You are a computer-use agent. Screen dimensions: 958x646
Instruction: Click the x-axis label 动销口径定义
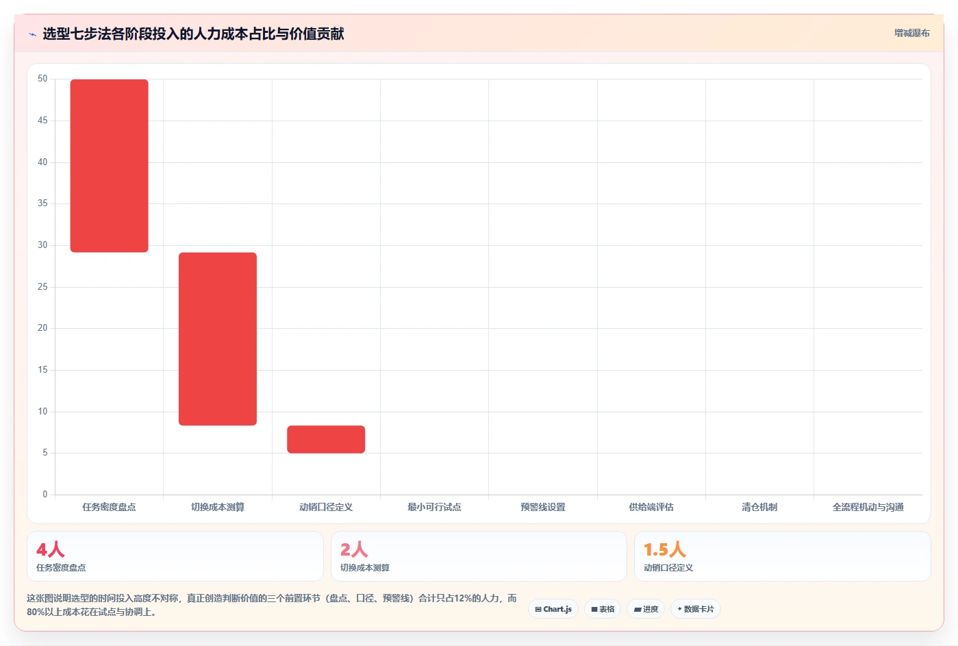[326, 507]
